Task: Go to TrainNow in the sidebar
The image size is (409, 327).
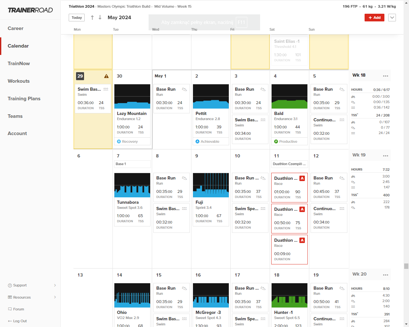Action: coord(19,64)
